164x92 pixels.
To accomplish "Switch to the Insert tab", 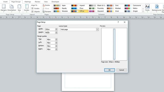I will click(5, 2).
